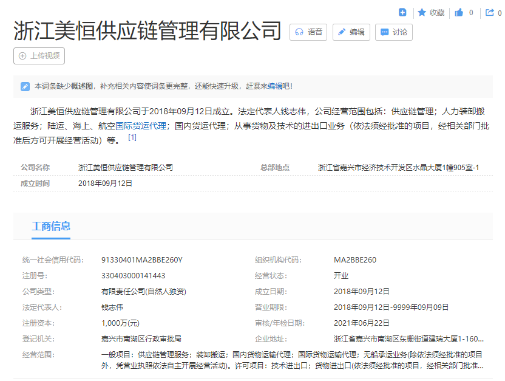Click the 开业 business status value
Screen dimensions: 505x381
(341, 276)
